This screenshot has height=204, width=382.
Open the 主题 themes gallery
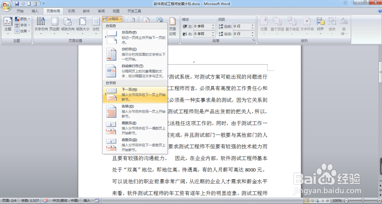point(8,26)
